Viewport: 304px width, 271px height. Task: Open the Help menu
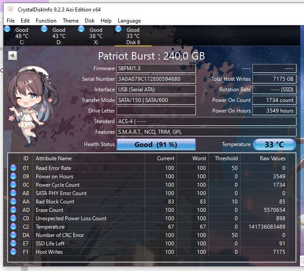106,21
